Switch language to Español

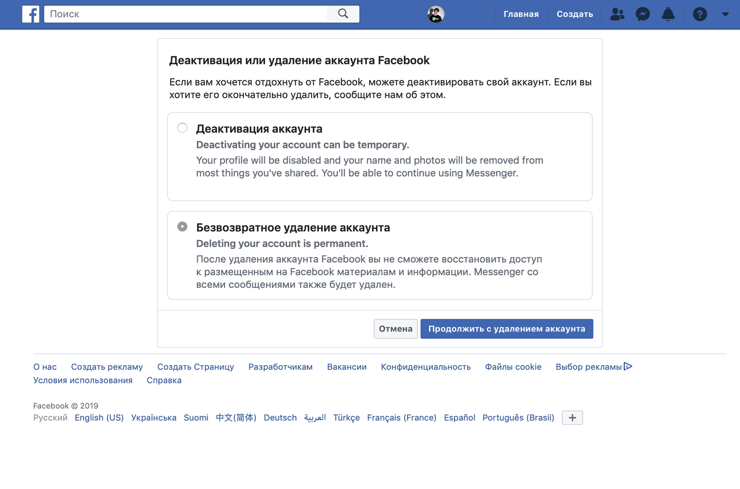pos(459,417)
